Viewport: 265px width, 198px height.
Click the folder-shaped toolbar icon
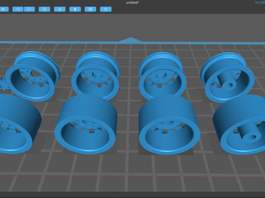pyautogui.click(x=105, y=9)
